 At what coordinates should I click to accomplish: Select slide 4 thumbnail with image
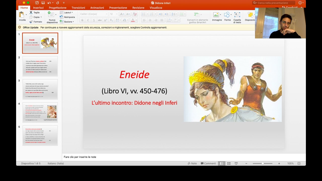[x=40, y=112]
